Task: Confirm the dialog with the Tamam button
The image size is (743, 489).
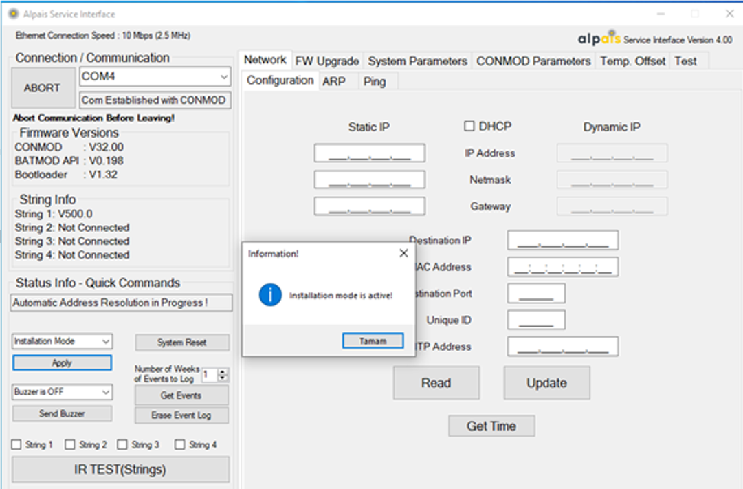Action: [x=373, y=340]
